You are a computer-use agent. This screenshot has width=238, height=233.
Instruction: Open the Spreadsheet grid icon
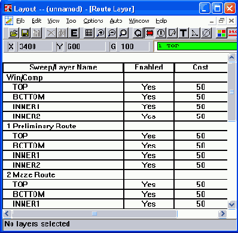pos(89,33)
